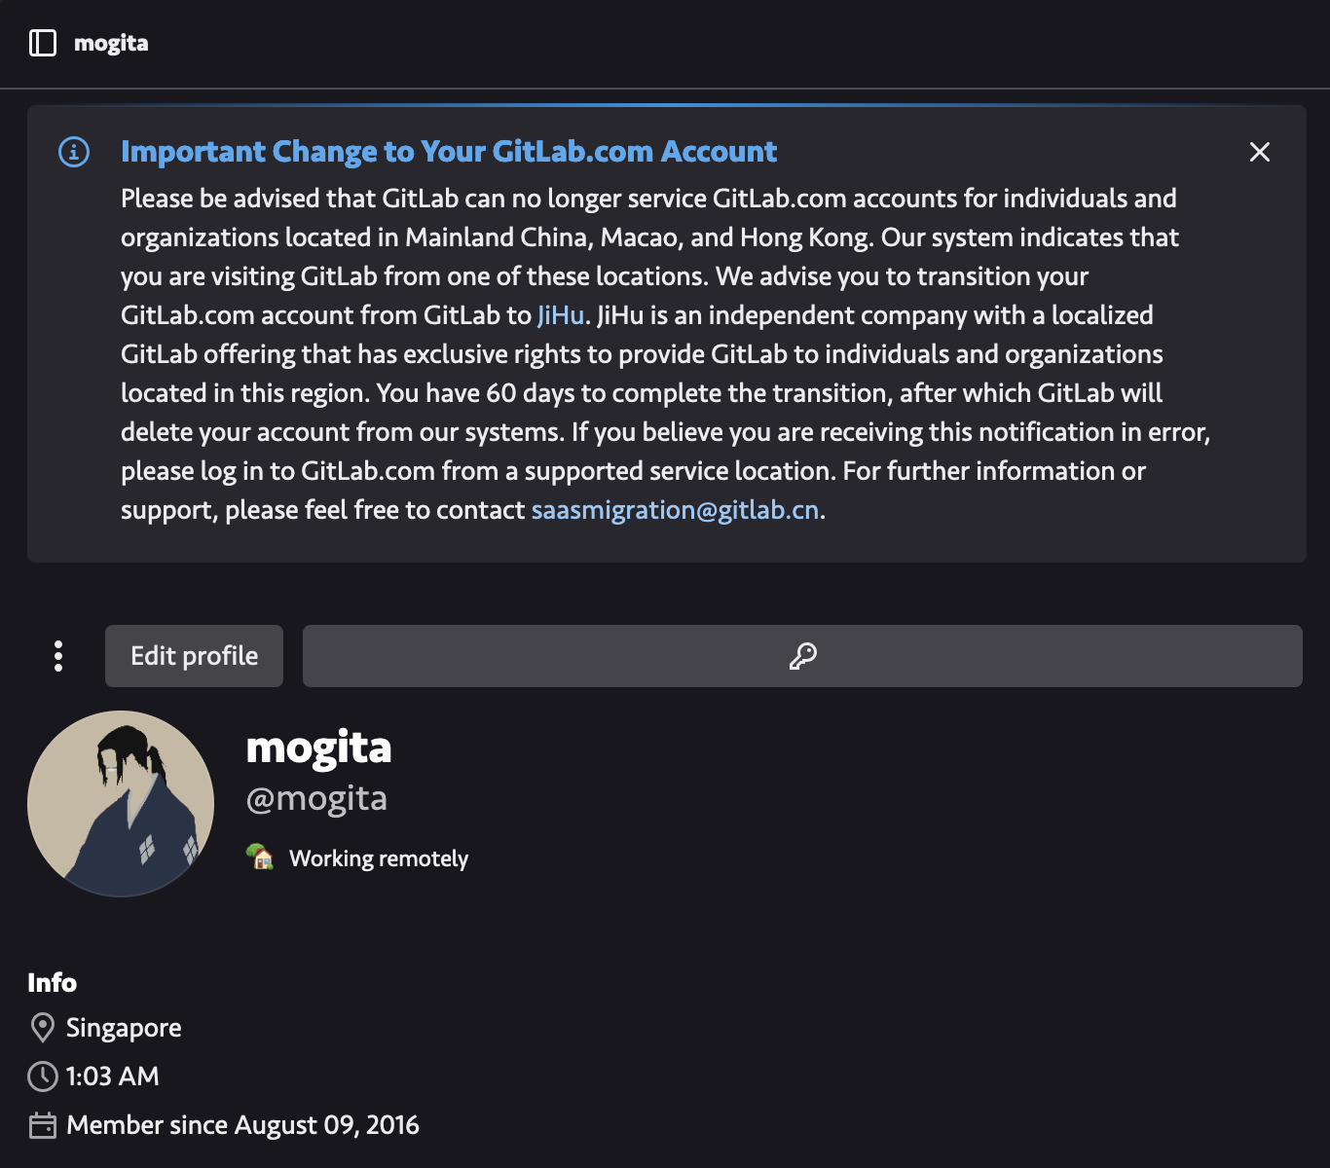
Task: Click the calendar icon beside Member since
Action: [x=43, y=1125]
